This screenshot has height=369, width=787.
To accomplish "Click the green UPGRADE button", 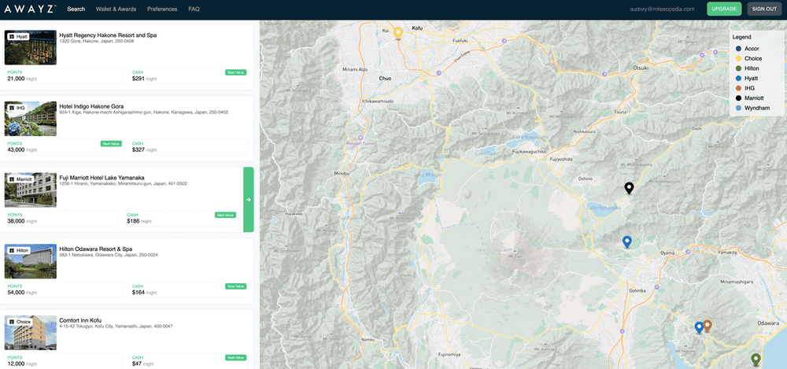I will tap(724, 9).
